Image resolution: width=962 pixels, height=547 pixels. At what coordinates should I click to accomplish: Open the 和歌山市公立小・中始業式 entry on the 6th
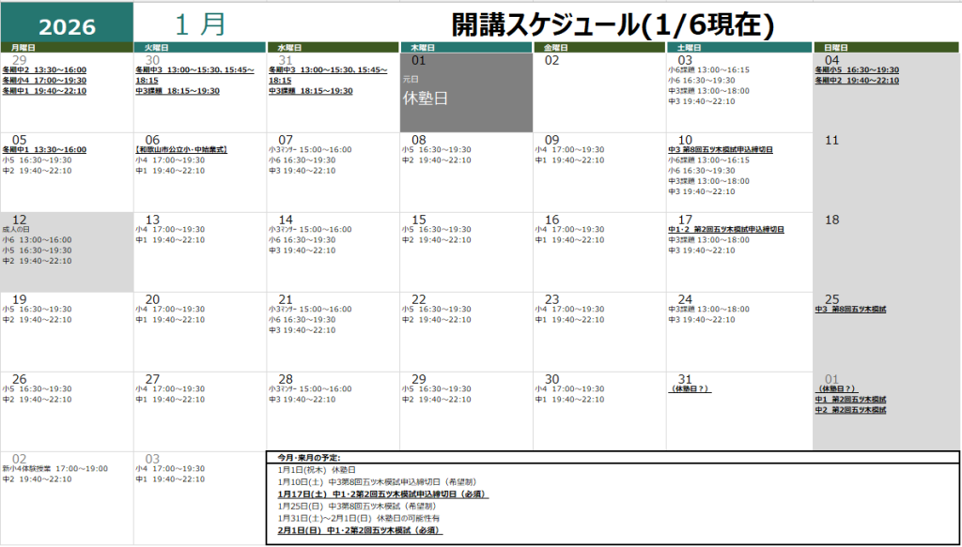[x=181, y=150]
